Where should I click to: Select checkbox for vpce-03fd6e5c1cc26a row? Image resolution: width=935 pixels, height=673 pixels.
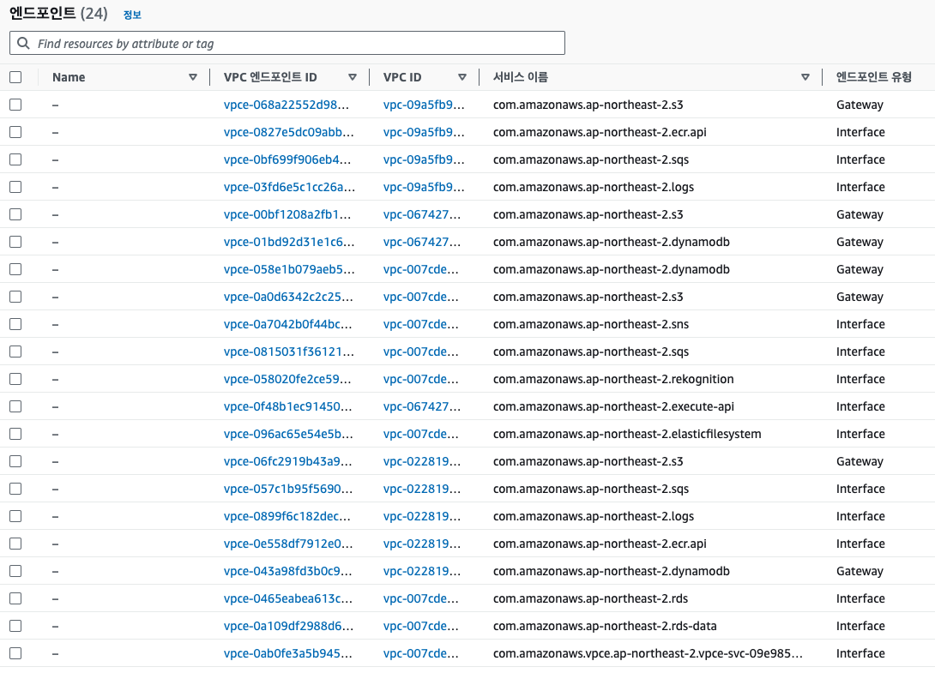[x=15, y=187]
